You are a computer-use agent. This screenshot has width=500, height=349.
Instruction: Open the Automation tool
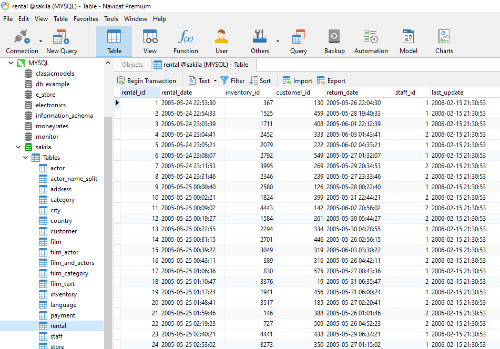[x=371, y=40]
